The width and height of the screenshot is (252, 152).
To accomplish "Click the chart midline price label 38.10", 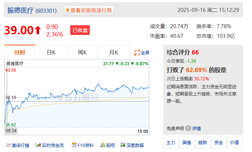I will pyautogui.click(x=10, y=98).
